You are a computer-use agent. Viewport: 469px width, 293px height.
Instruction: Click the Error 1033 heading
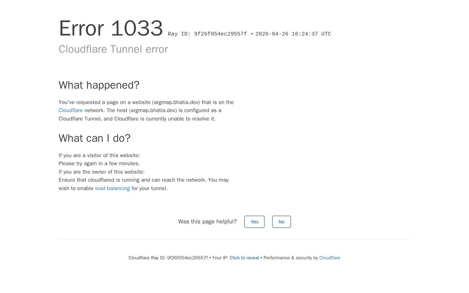(111, 28)
